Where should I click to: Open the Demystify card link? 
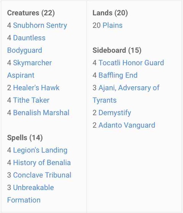(115, 113)
